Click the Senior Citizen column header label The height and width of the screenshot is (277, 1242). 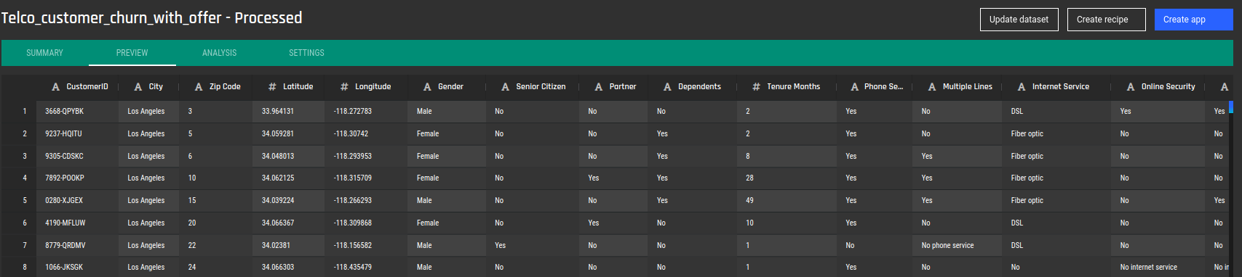[x=541, y=86]
